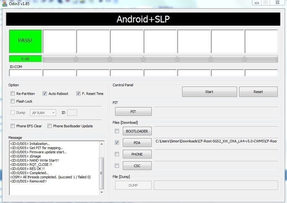Select the 'Removed!!' log line
287x203 pixels.
point(28,181)
